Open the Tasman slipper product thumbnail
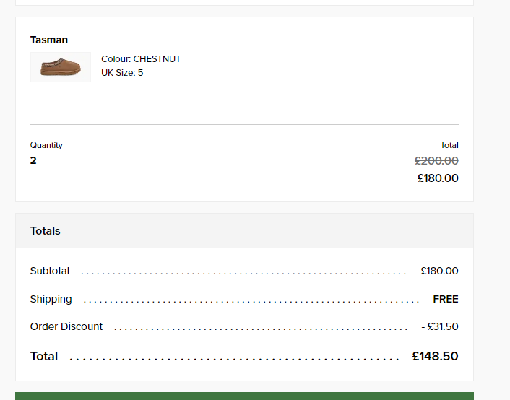The height and width of the screenshot is (400, 510). 61,67
